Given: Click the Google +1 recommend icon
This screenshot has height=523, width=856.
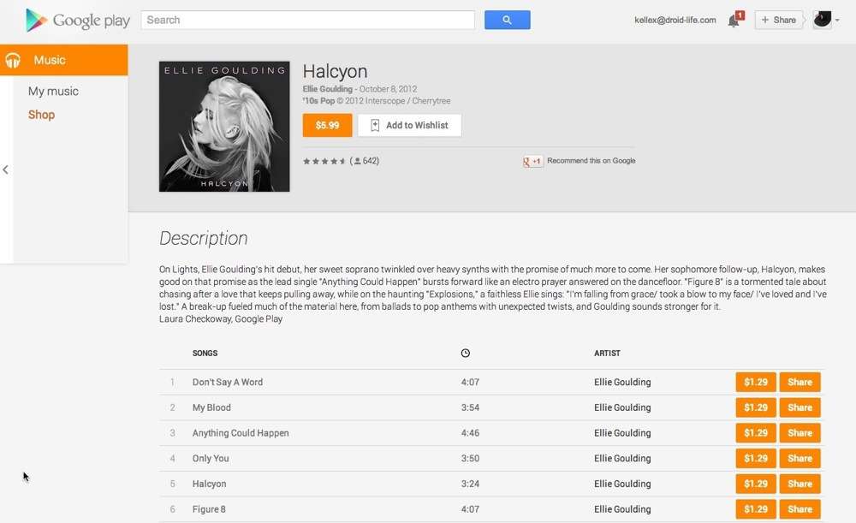Looking at the screenshot, I should [x=532, y=161].
